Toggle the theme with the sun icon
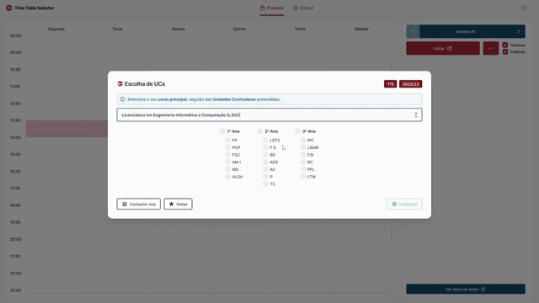 pyautogui.click(x=524, y=8)
